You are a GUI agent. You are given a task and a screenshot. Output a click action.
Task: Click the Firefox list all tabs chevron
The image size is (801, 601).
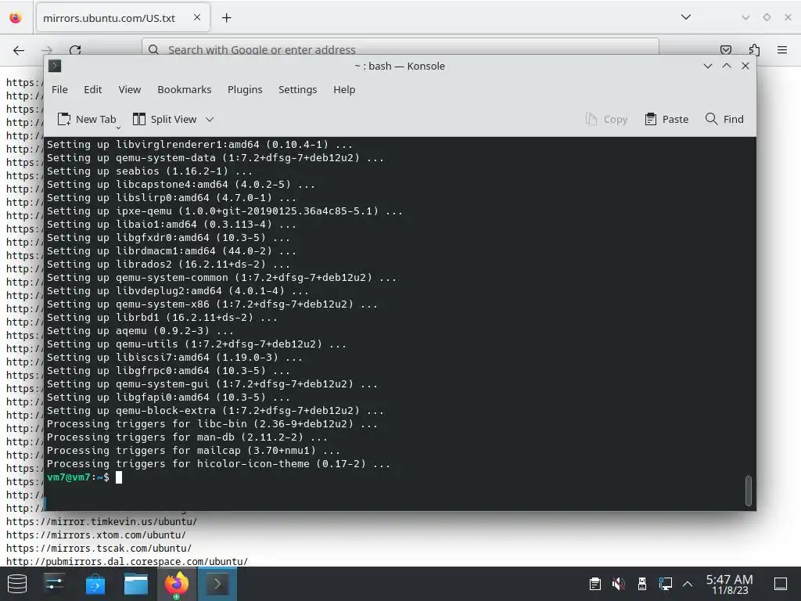685,17
